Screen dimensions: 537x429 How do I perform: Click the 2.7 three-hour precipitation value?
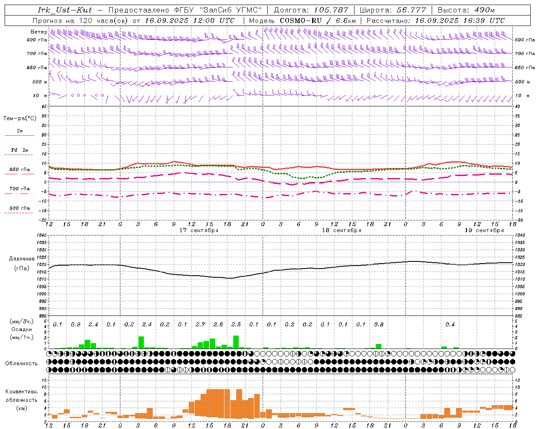coord(201,325)
